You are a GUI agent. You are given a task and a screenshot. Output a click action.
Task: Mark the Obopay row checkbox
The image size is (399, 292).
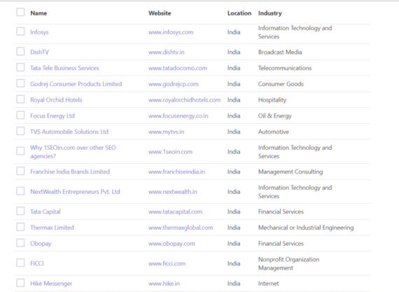click(x=20, y=243)
